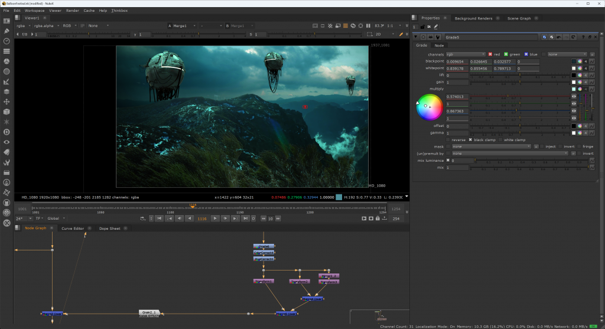Open the (un)premult by dropdown

click(510, 154)
